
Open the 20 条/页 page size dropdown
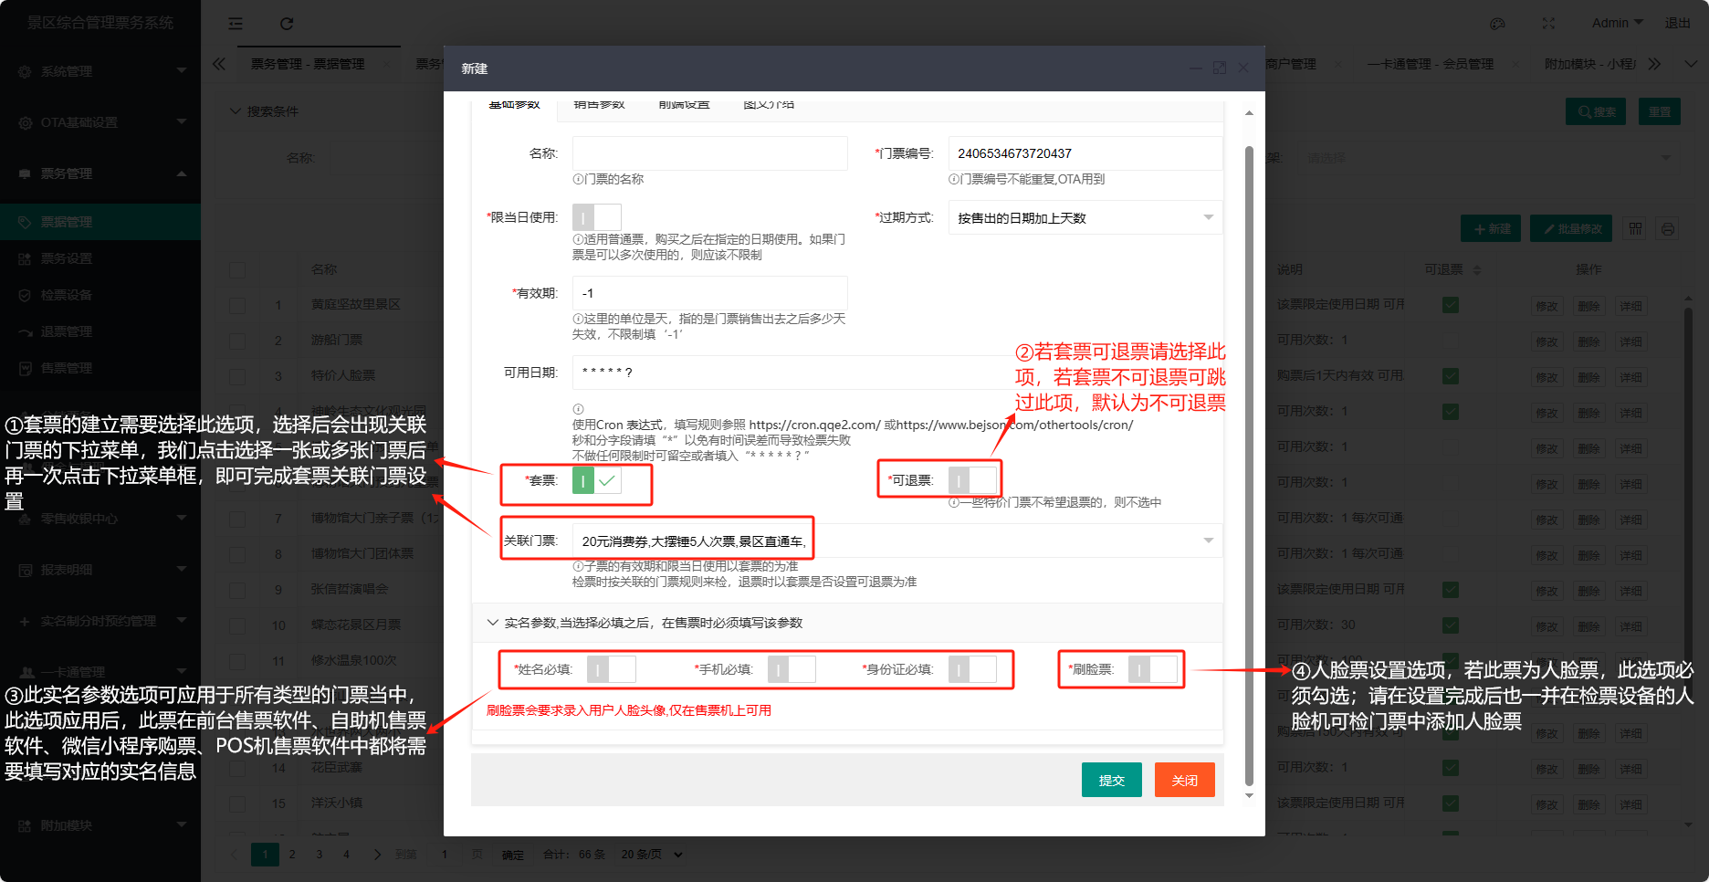click(653, 855)
